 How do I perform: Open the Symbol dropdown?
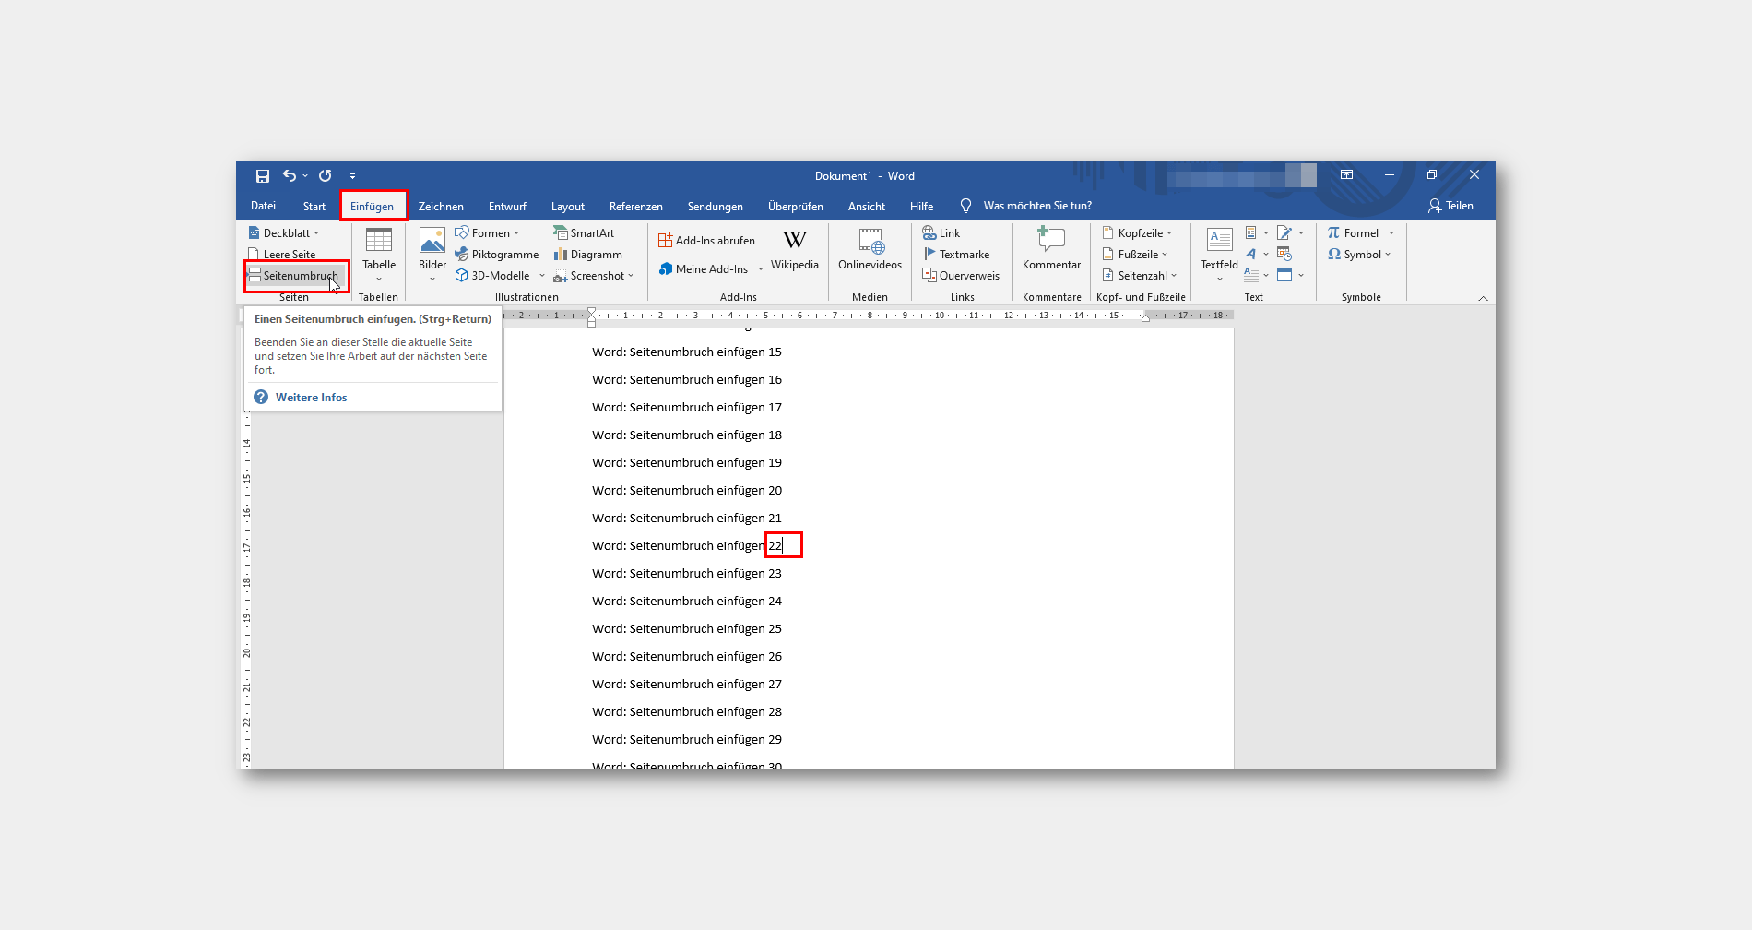(1359, 255)
